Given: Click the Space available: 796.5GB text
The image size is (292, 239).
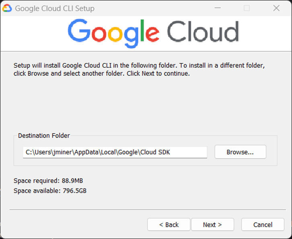Looking at the screenshot, I should [x=50, y=190].
